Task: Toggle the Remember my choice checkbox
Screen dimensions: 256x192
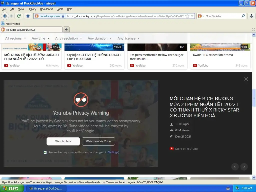Action: [x=45, y=152]
